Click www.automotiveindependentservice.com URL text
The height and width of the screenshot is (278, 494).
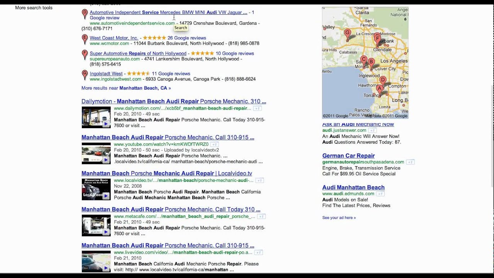point(132,23)
